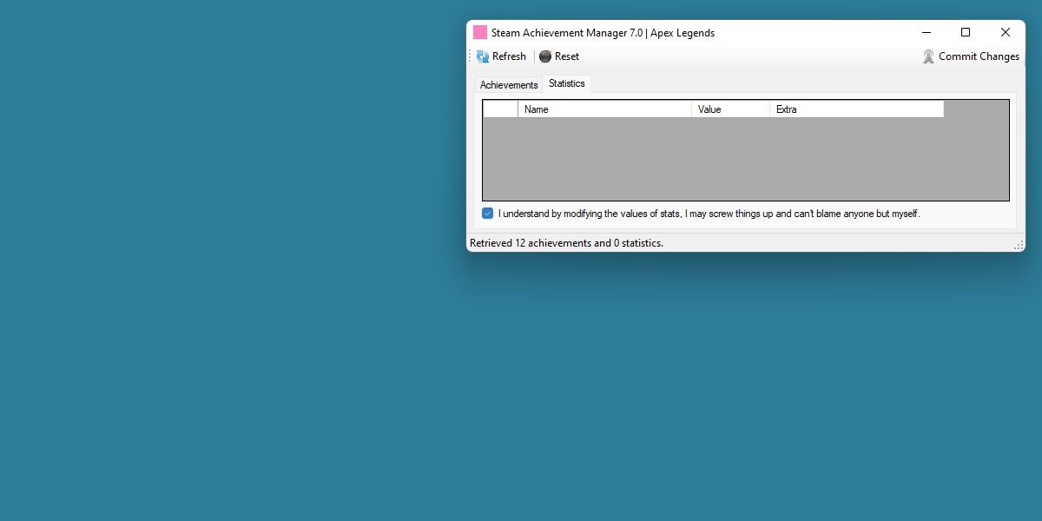The height and width of the screenshot is (521, 1042).
Task: Sort by the Name column header
Action: point(604,109)
